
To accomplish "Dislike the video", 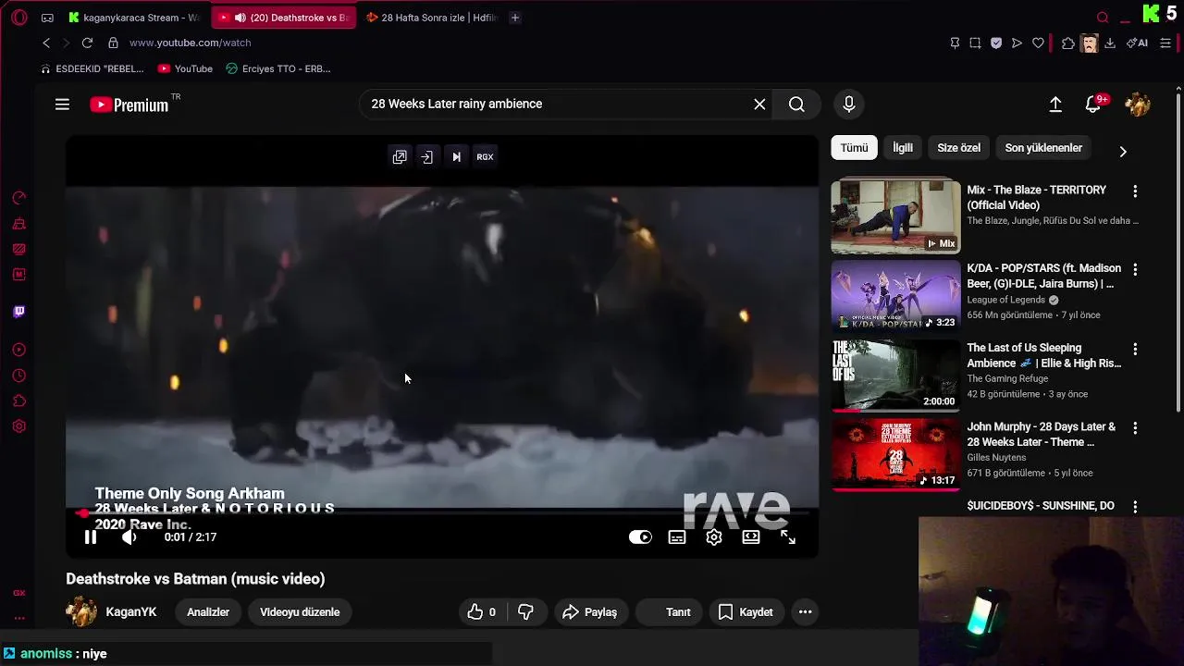I will (x=525, y=612).
